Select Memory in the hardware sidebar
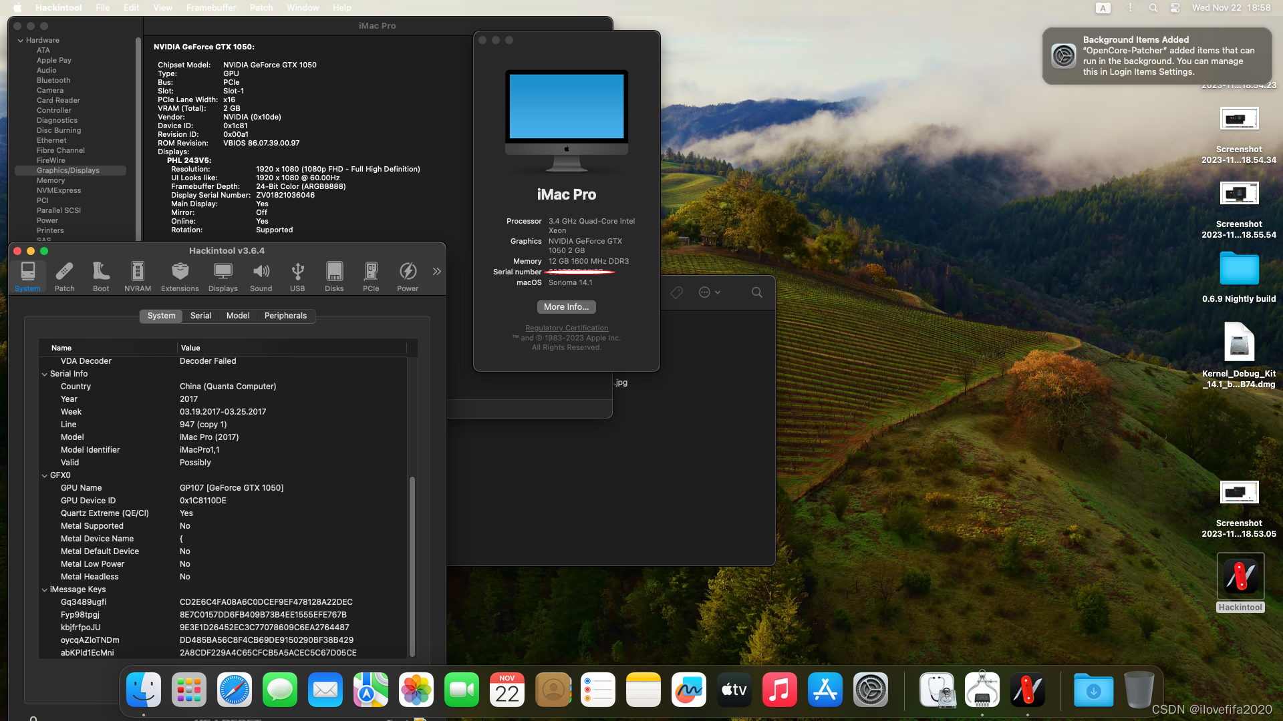Screen dimensions: 1283x721 tap(51, 180)
